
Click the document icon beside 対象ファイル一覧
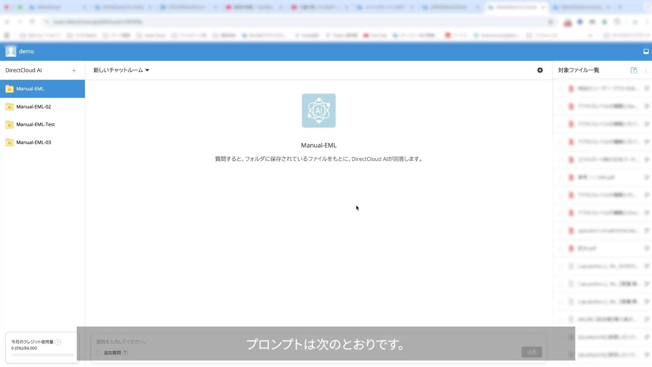tap(634, 70)
